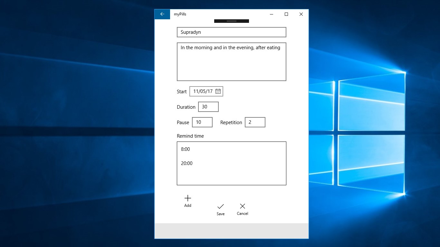This screenshot has height=247, width=440.
Task: Click the back arrow navigation icon
Action: tap(162, 14)
